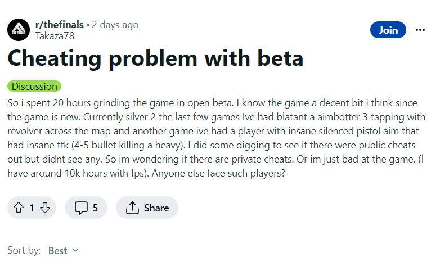The height and width of the screenshot is (275, 440).
Task: Click the r/thefinals subreddit avatar icon
Action: tap(18, 30)
